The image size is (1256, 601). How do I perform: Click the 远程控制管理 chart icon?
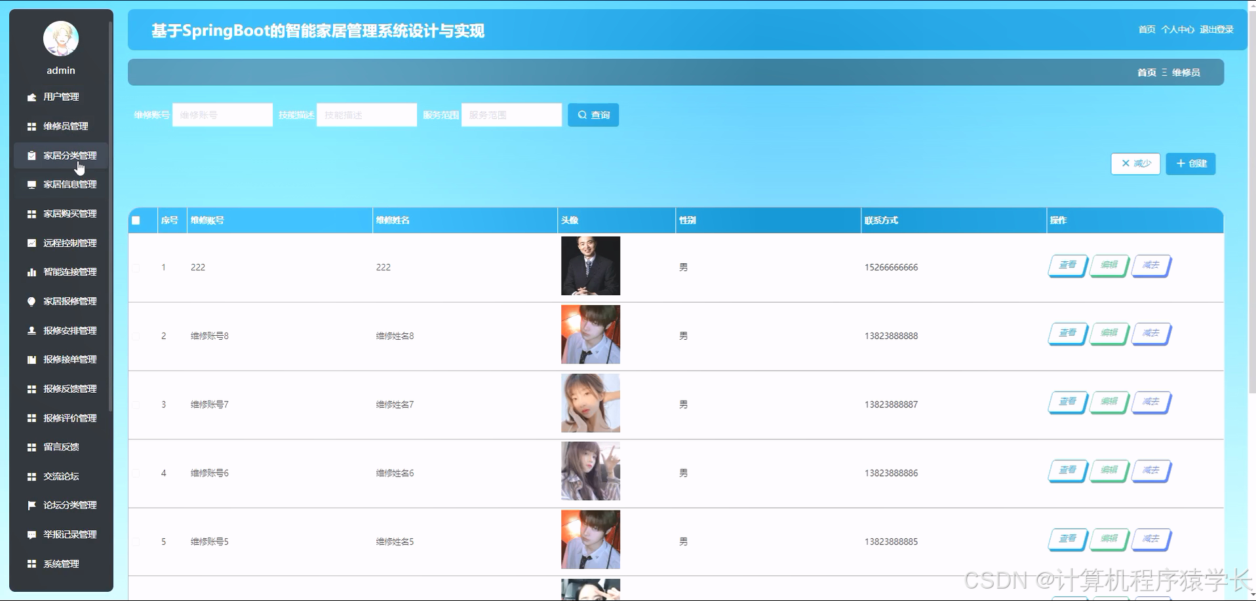31,243
